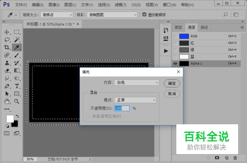Change screen mode icon in toolbox
The image size is (247, 163).
pos(16,134)
